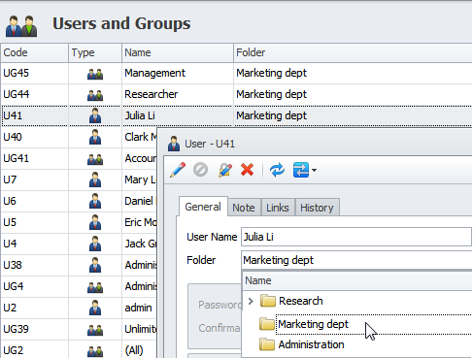
Task: Click the User Name input field
Action: point(356,237)
